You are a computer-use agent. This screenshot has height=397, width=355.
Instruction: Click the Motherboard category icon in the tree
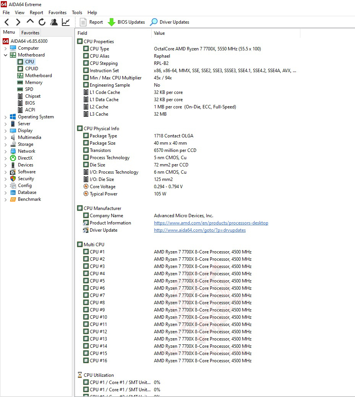pyautogui.click(x=13, y=55)
